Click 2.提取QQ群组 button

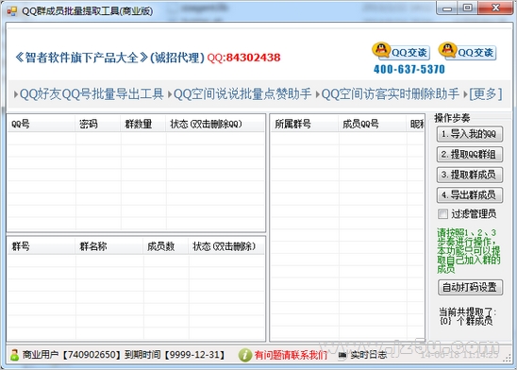[x=470, y=155]
